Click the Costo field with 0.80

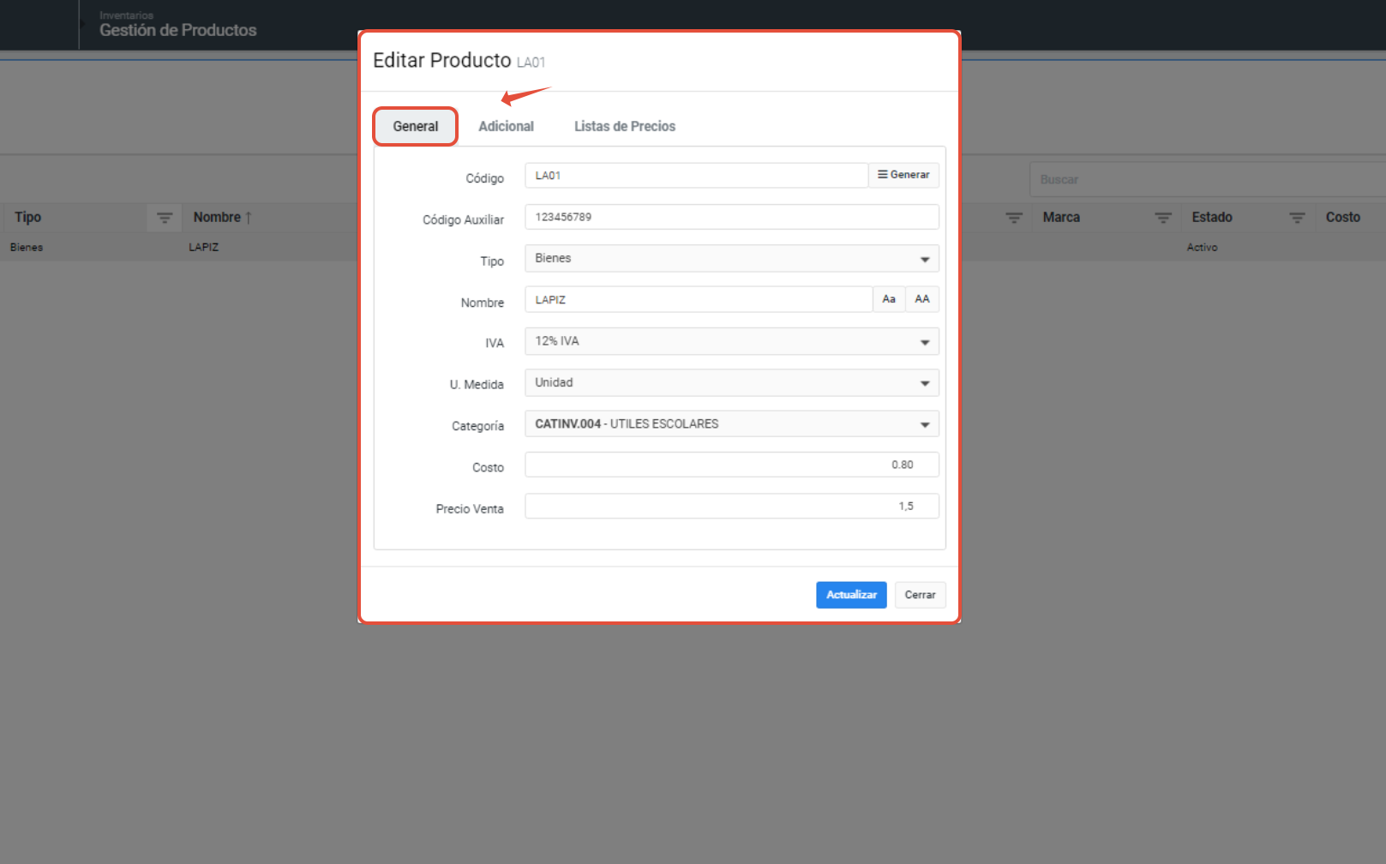click(732, 465)
